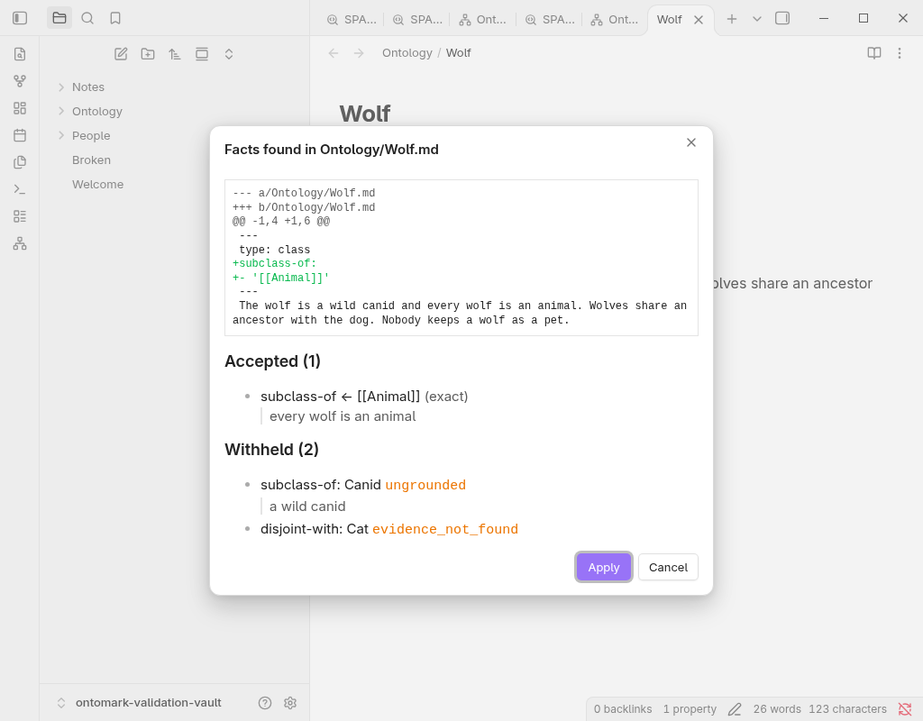Screen dimensions: 923x721
Task: Toggle the left sidebar
Action: [x=20, y=18]
